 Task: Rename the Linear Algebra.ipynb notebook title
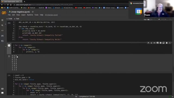pos(20,12)
